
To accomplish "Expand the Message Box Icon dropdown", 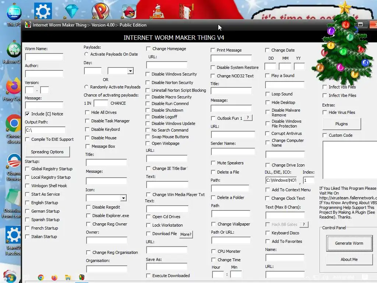I will click(123, 198).
